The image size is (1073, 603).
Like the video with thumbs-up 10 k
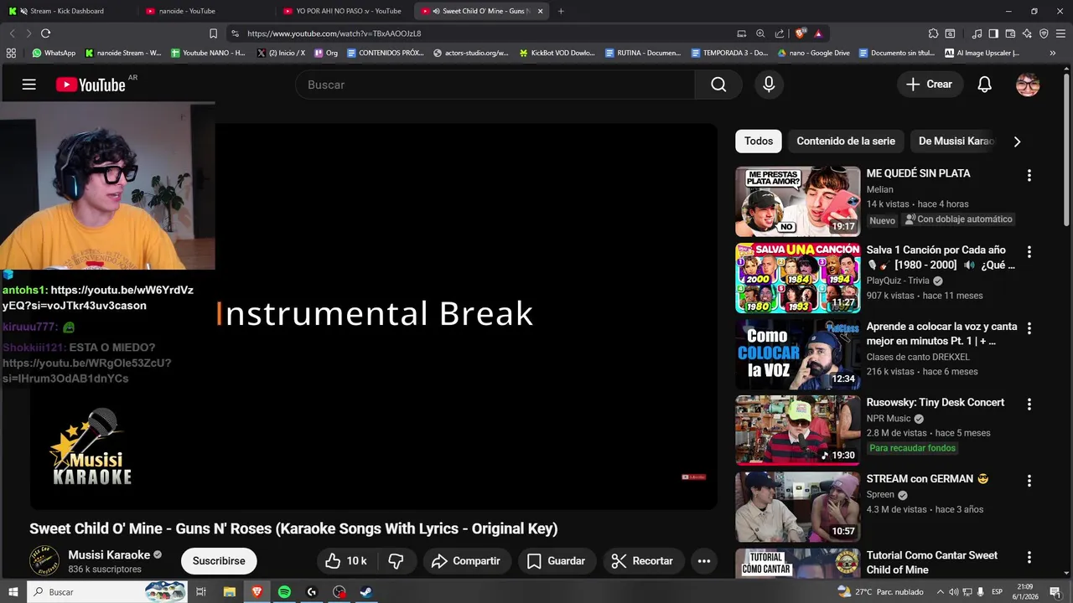[x=346, y=561]
